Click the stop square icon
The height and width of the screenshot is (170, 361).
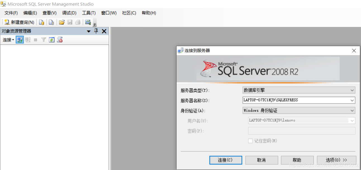(x=35, y=40)
